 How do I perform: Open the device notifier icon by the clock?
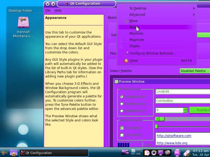[x=187, y=153]
